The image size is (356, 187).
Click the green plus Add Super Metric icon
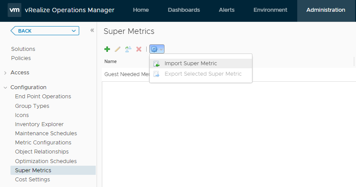(x=107, y=49)
